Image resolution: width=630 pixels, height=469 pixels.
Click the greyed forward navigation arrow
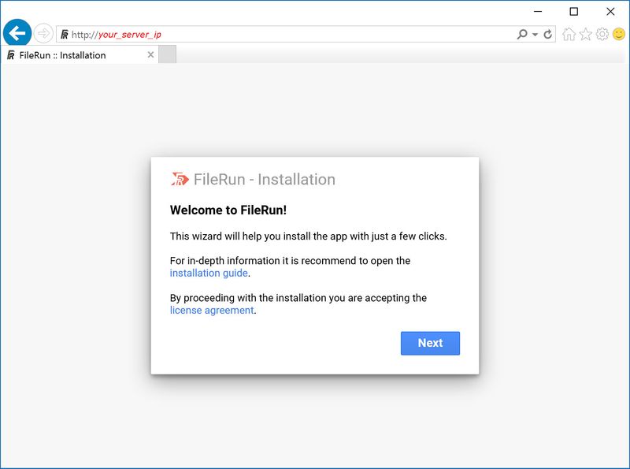43,33
